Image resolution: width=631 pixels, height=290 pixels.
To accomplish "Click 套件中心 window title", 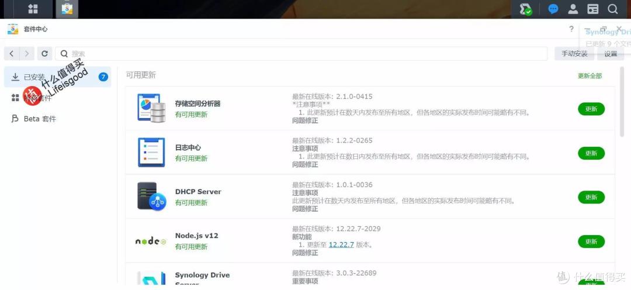I will (36, 29).
